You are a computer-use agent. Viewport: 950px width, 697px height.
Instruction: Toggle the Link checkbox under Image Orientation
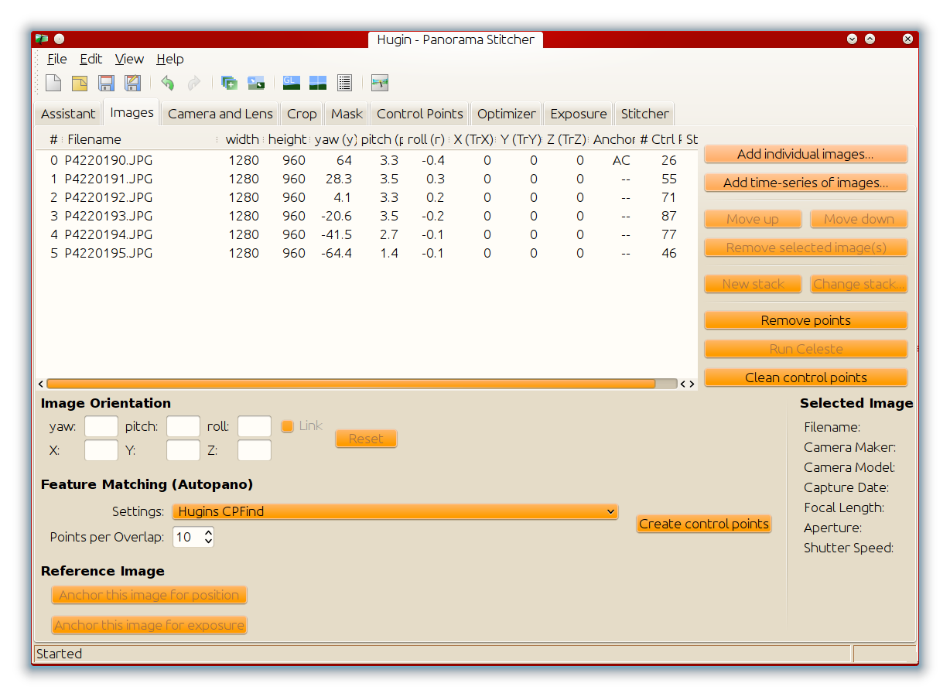[x=287, y=426]
